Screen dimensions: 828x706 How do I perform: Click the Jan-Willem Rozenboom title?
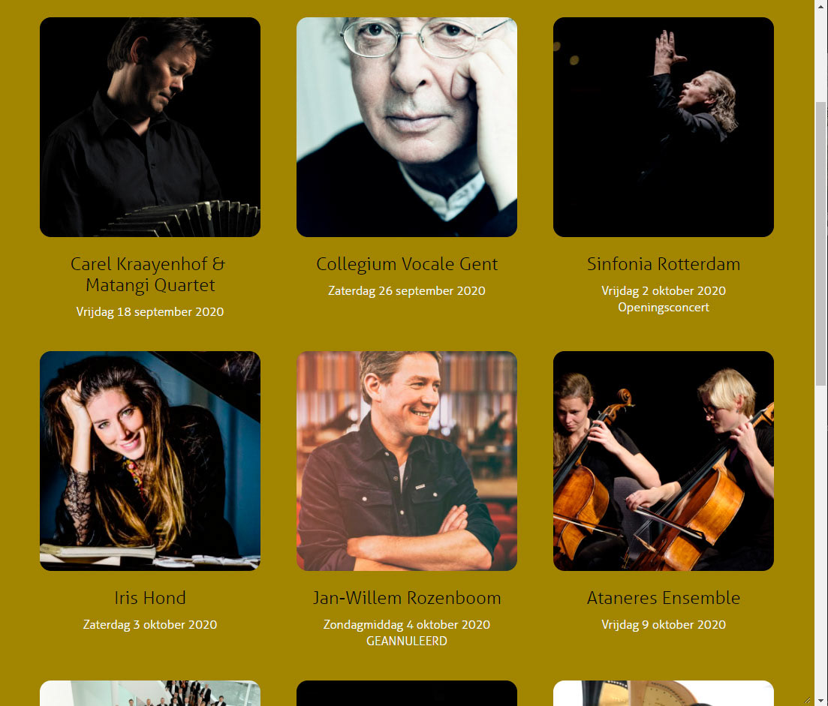coord(407,598)
